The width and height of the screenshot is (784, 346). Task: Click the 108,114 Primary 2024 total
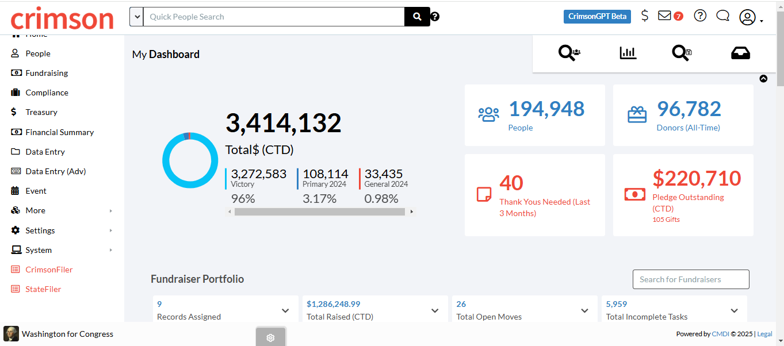pyautogui.click(x=325, y=174)
